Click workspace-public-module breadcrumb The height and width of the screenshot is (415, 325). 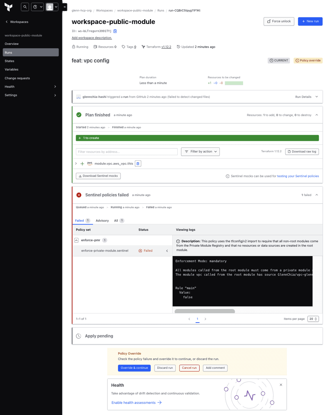tap(135, 10)
